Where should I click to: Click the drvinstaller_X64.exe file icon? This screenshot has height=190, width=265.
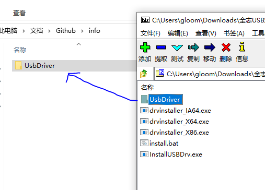(144, 122)
